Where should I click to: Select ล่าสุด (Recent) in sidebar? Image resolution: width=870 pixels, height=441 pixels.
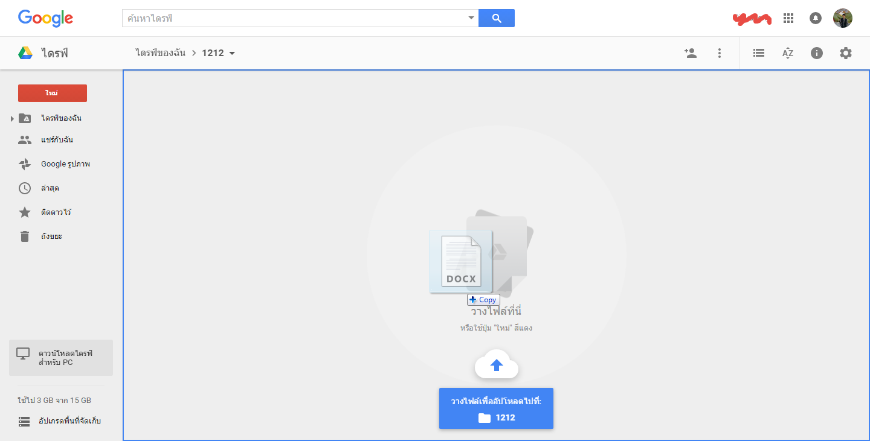(x=50, y=188)
